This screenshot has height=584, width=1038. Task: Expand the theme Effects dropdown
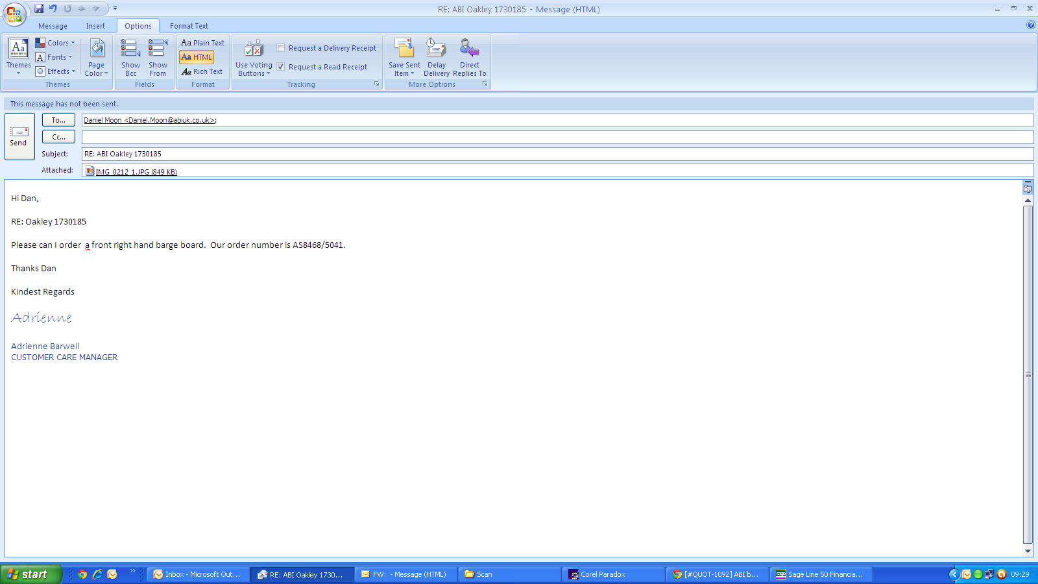click(x=55, y=71)
